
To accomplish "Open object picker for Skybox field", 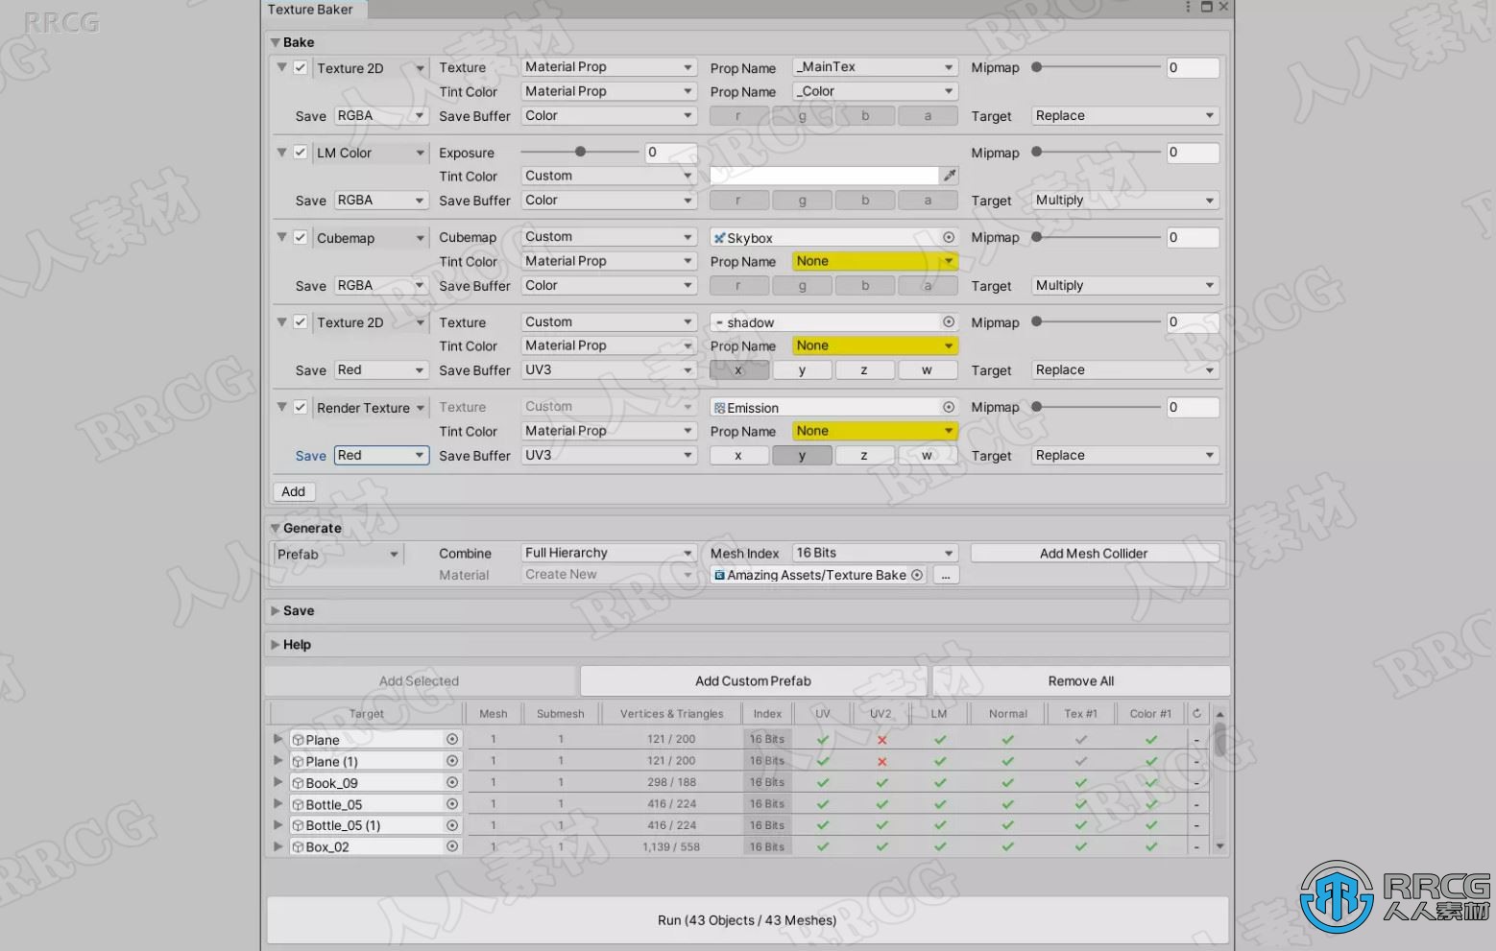I will (948, 238).
